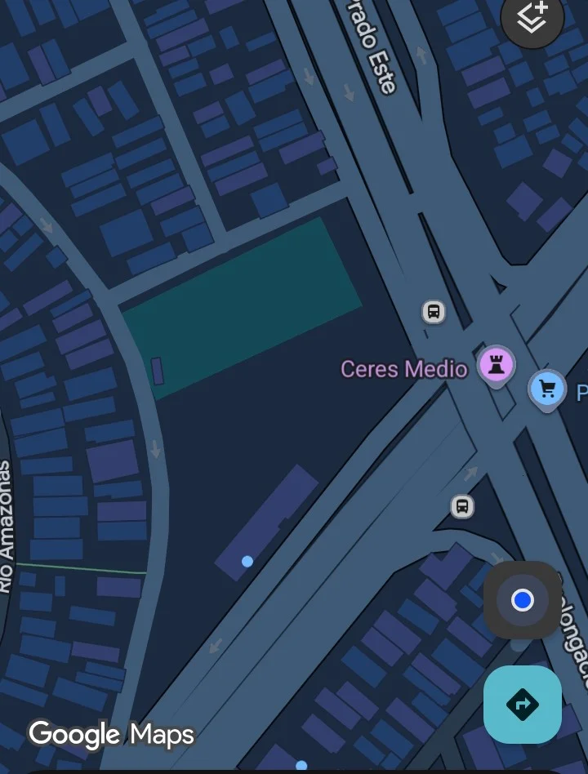Viewport: 588px width, 774px height.
Task: Tap long purple building beside diagonal road
Action: [267, 523]
